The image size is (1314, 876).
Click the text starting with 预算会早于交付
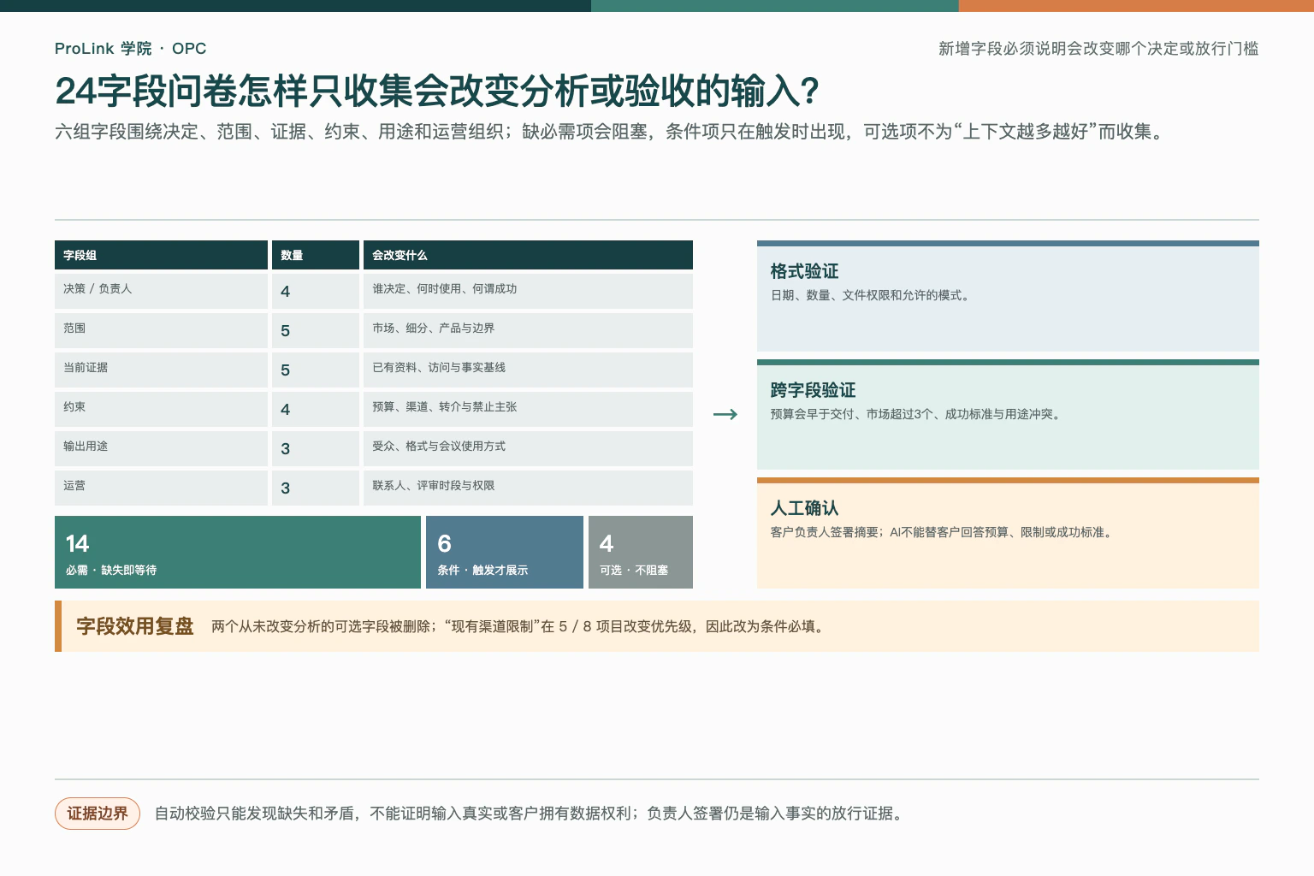[x=917, y=414]
